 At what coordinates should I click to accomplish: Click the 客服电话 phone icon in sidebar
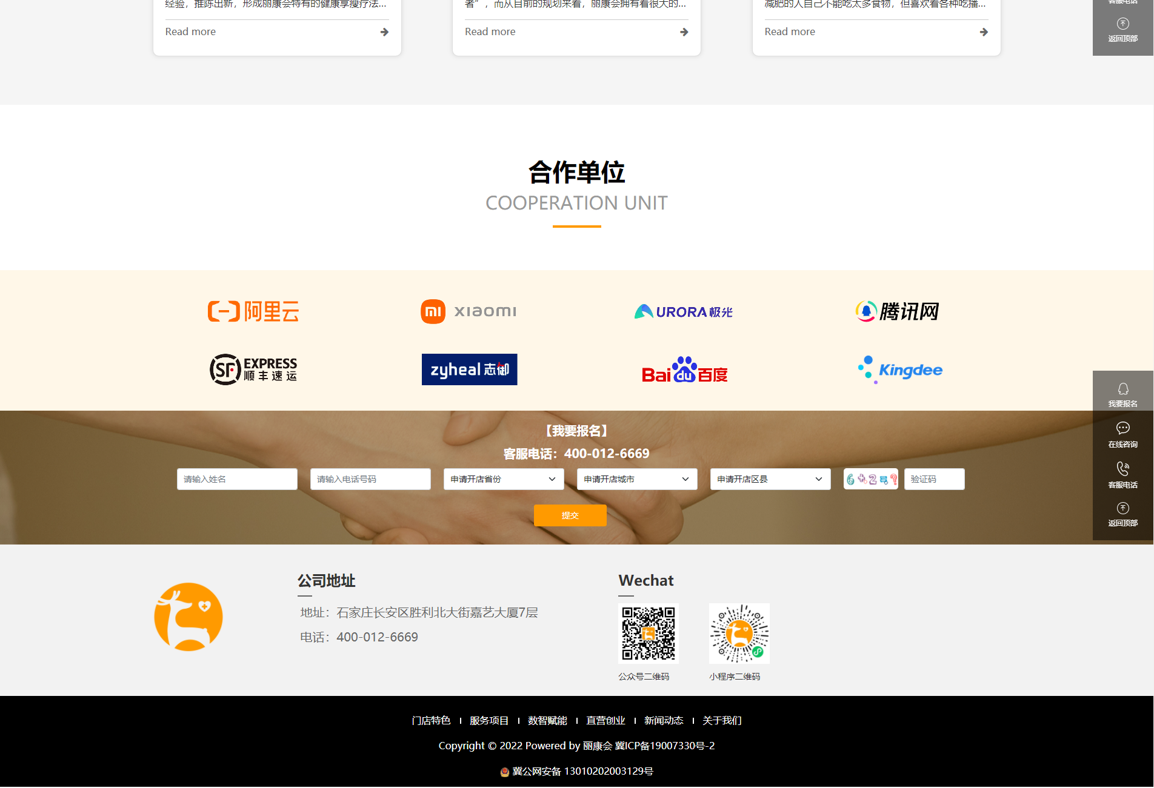pos(1122,469)
